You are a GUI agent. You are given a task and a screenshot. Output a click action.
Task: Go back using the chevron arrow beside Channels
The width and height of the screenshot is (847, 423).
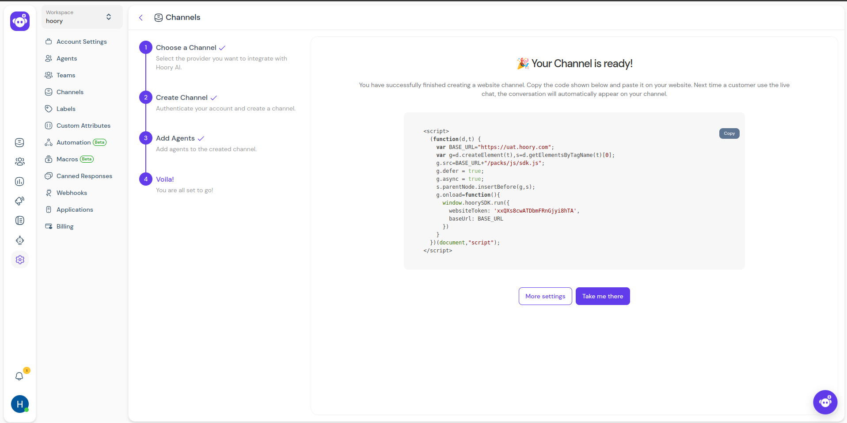[141, 18]
